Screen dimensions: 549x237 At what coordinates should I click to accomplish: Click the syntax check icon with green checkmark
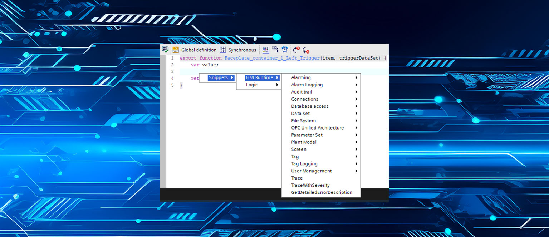(165, 50)
